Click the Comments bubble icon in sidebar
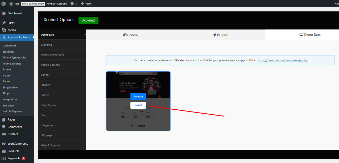The image size is (339, 163). pyautogui.click(x=4, y=127)
